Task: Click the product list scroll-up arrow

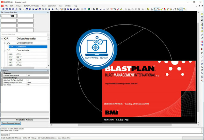Action: point(48,38)
